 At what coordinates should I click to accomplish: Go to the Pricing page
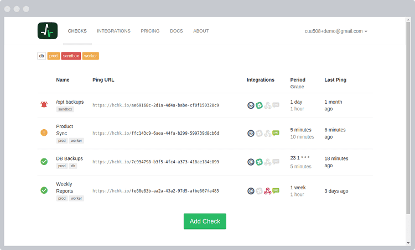(150, 31)
